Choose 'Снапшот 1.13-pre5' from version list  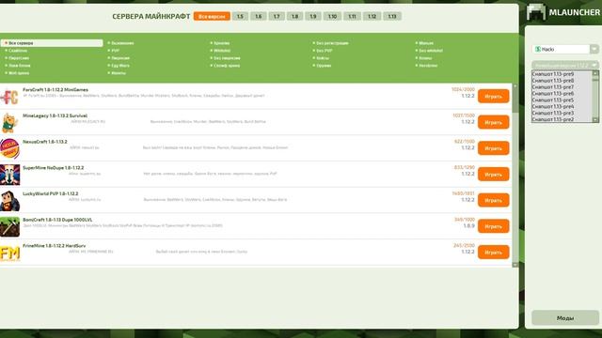(562, 100)
